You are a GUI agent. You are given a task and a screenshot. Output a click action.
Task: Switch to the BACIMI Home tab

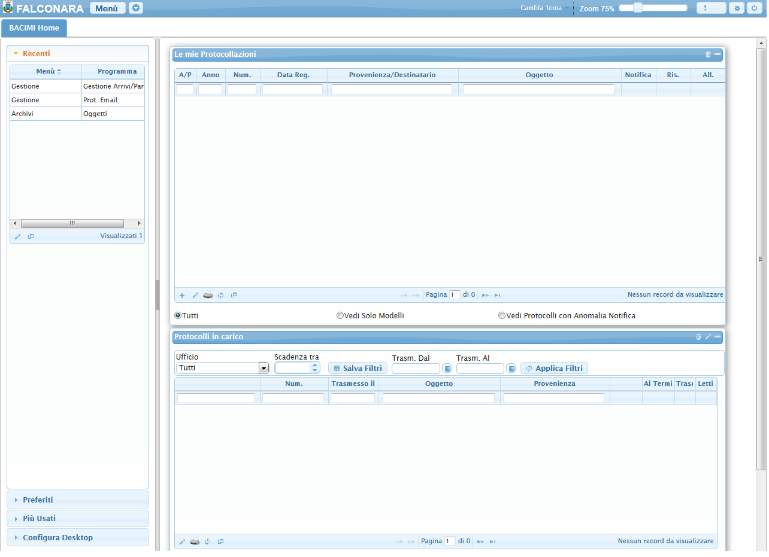click(x=34, y=28)
